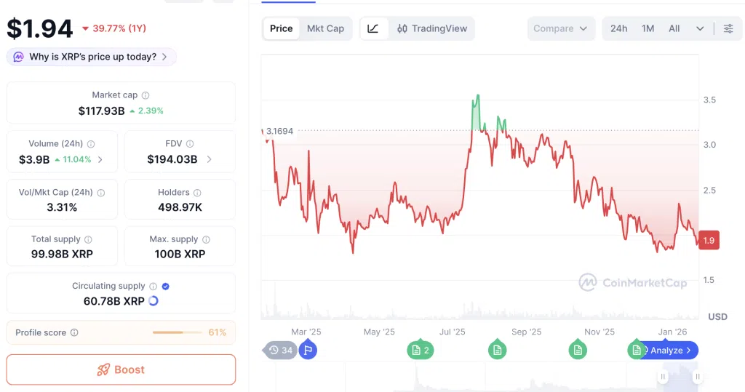This screenshot has width=745, height=392.
Task: Select the 1M time range
Action: coord(648,28)
